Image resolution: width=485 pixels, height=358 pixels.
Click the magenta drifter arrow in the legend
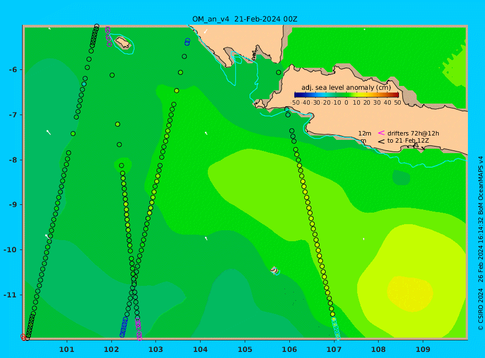click(381, 133)
